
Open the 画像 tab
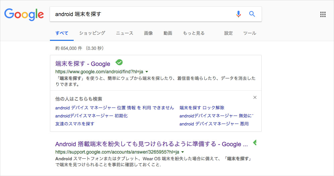click(148, 33)
